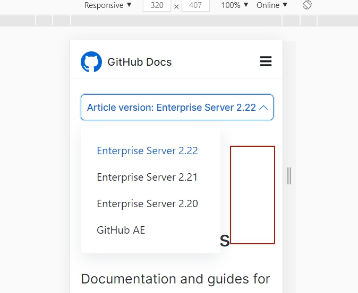Open the hamburger navigation menu
358x293 pixels.
[266, 61]
